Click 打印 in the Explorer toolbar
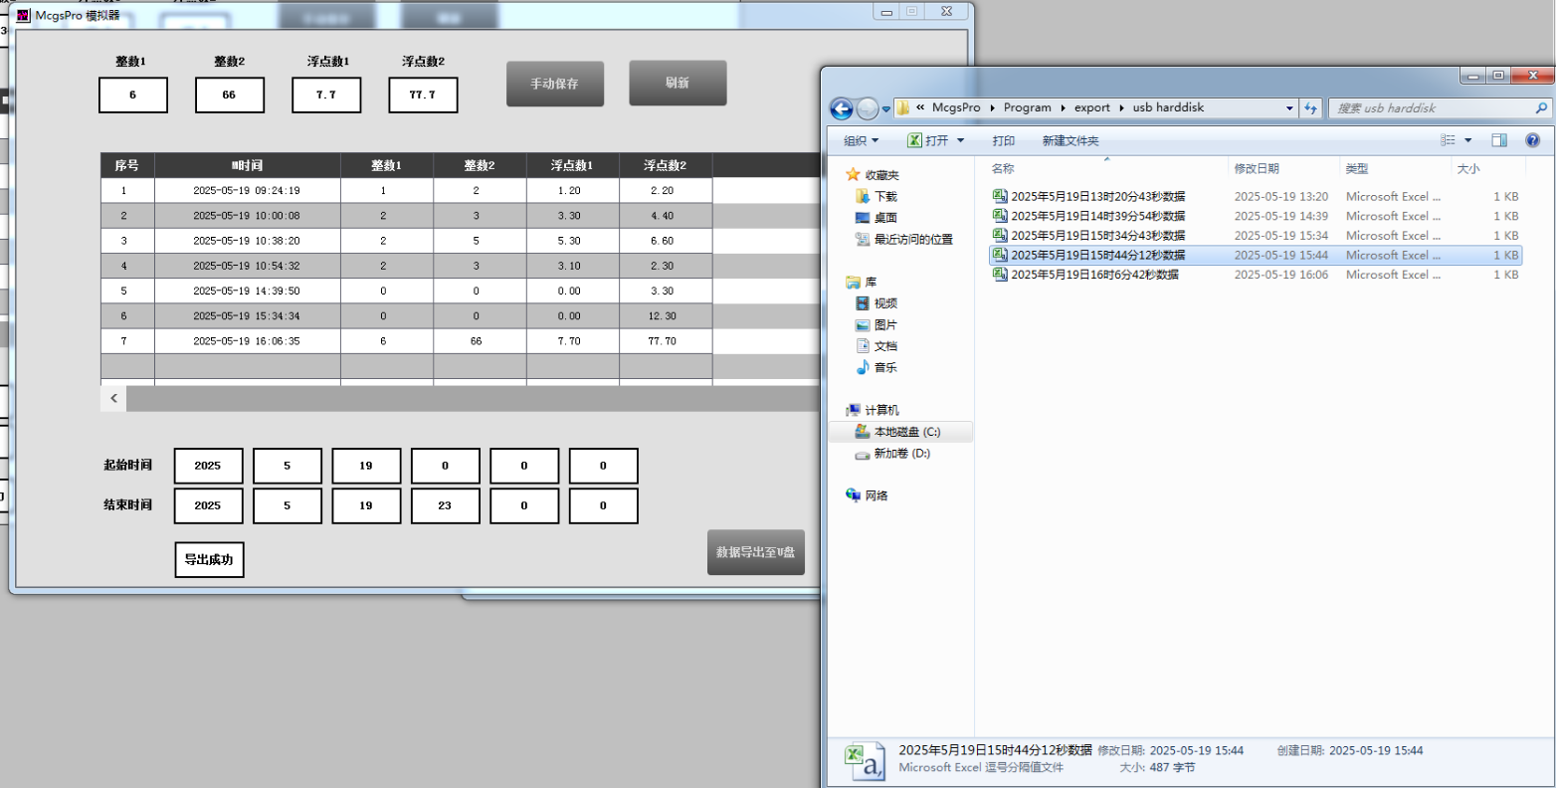The image size is (1556, 788). click(x=1004, y=141)
